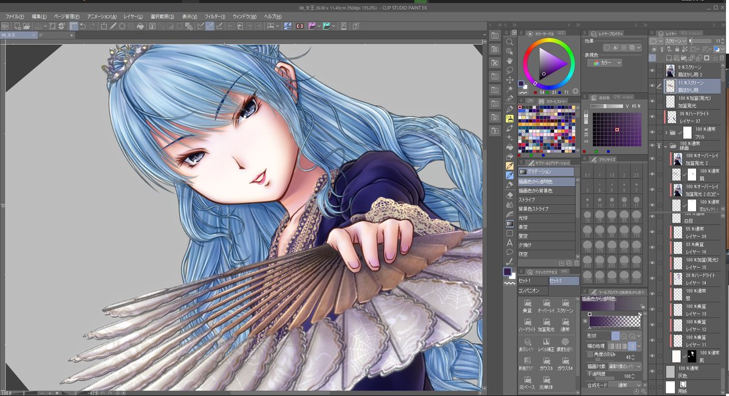The image size is (729, 396).
Task: Open the ファイル(F) menu
Action: point(15,16)
